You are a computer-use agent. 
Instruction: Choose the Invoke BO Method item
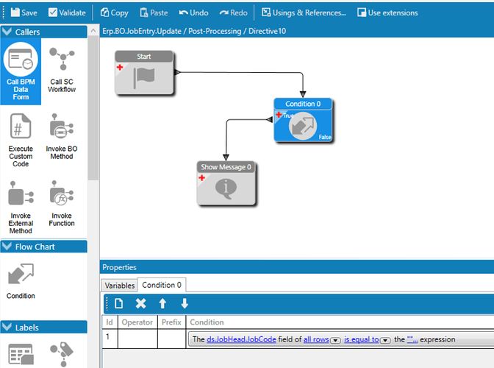click(62, 137)
